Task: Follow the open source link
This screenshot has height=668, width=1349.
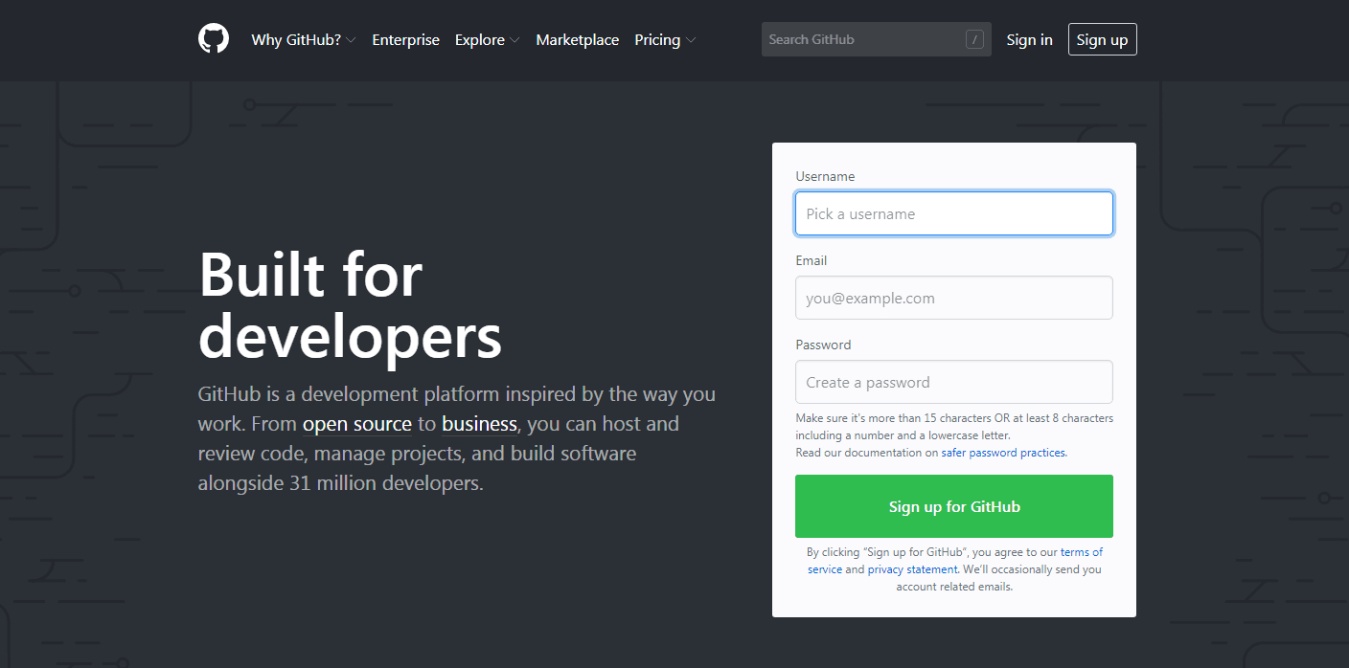Action: [357, 424]
